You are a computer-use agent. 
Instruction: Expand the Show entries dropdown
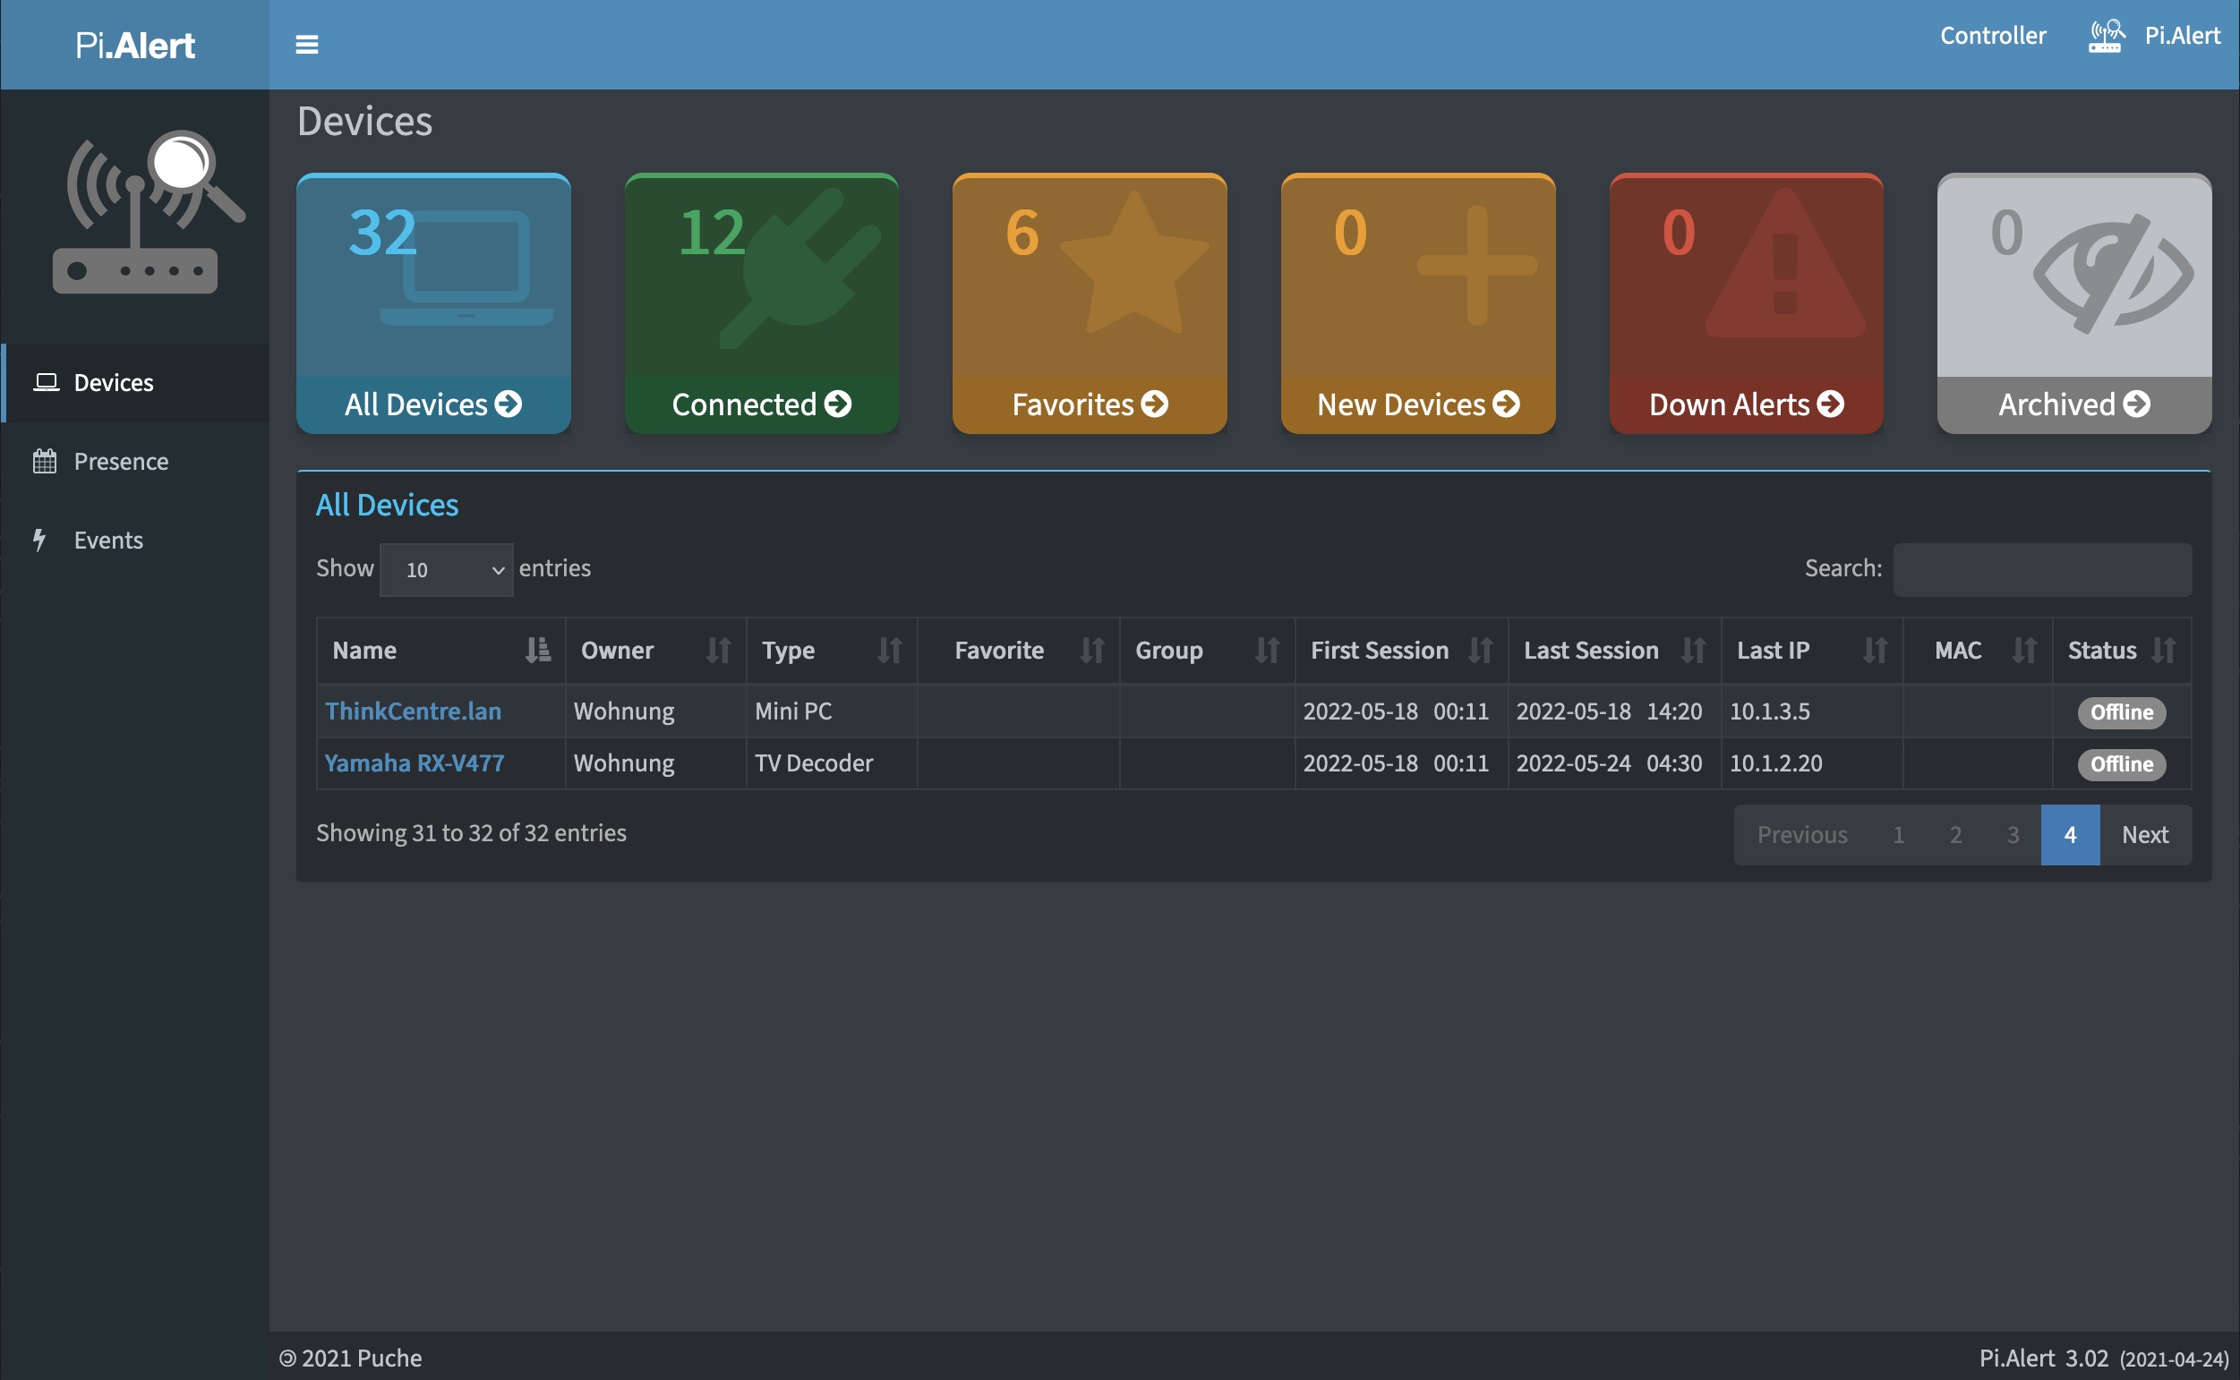point(447,569)
